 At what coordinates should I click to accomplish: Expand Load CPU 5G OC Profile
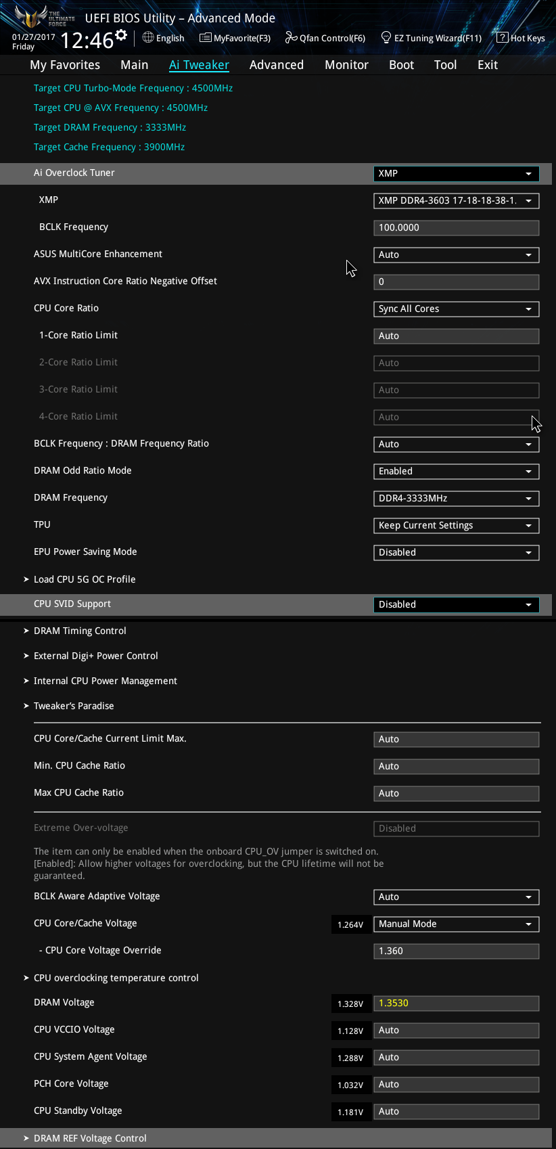click(85, 579)
